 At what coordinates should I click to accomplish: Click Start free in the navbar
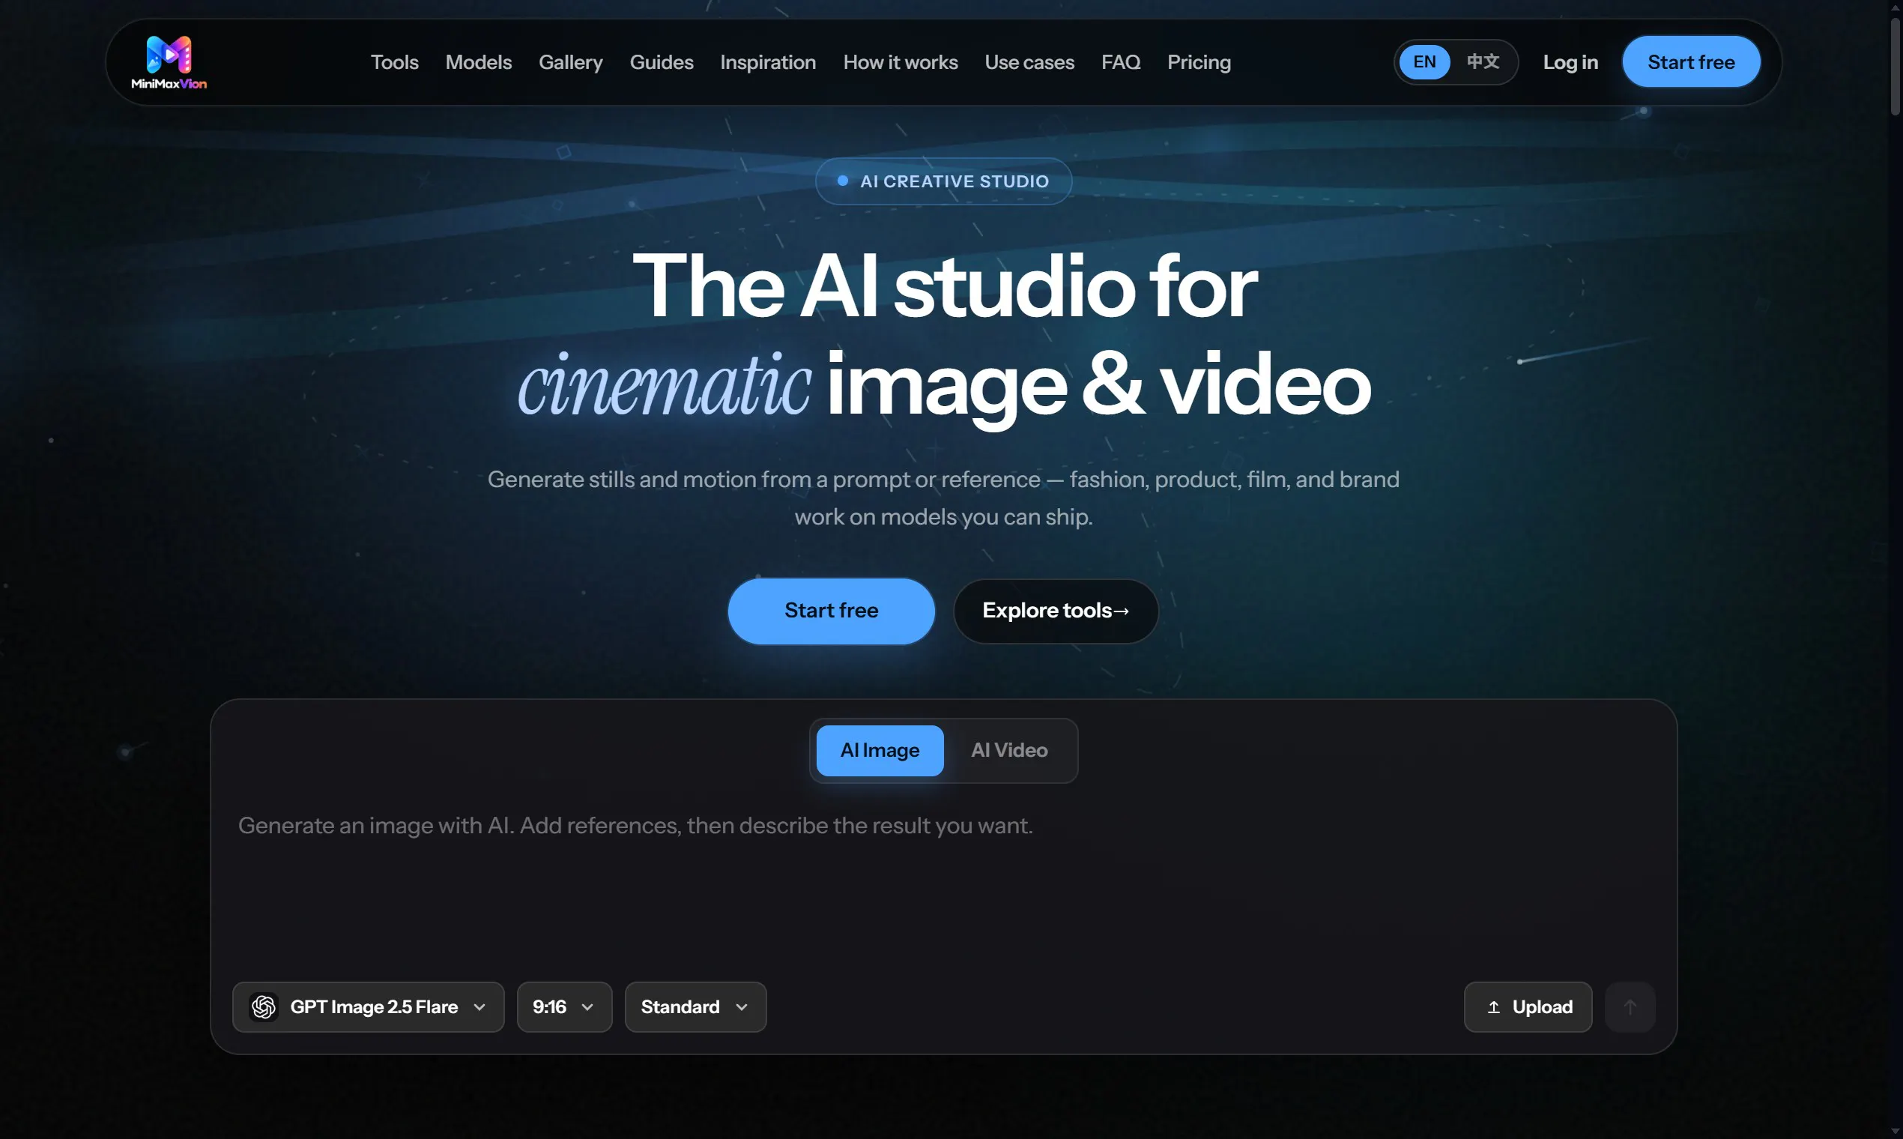[1690, 61]
